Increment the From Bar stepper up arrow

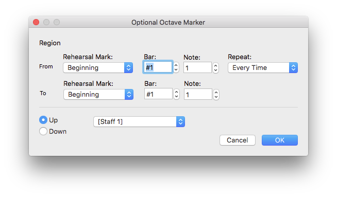176,65
